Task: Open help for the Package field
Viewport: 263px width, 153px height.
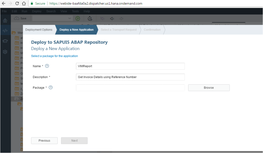Action: [51, 87]
